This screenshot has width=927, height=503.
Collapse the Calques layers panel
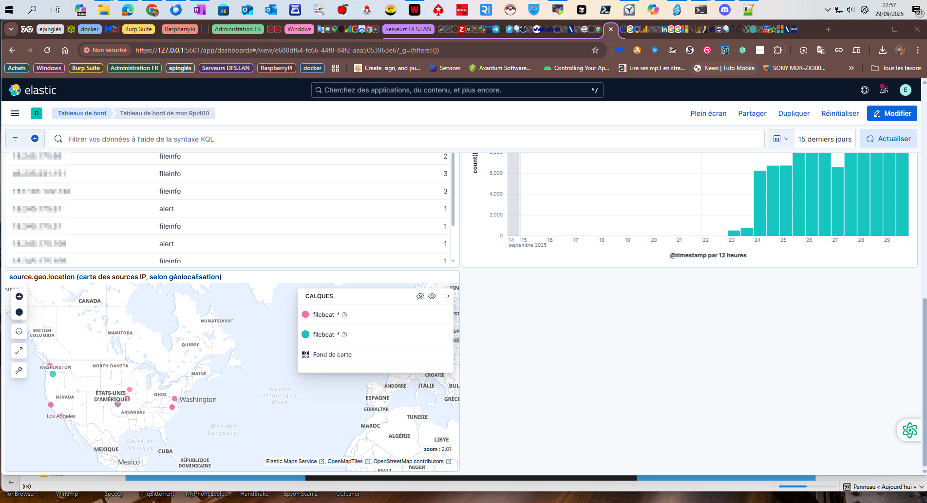pyautogui.click(x=445, y=296)
